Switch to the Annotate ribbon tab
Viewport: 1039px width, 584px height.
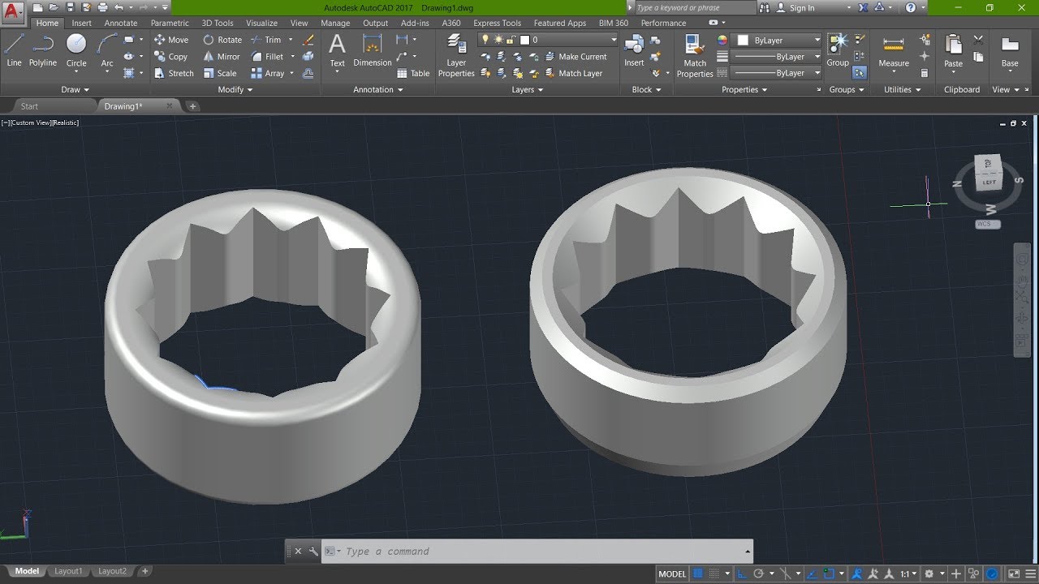coord(121,23)
